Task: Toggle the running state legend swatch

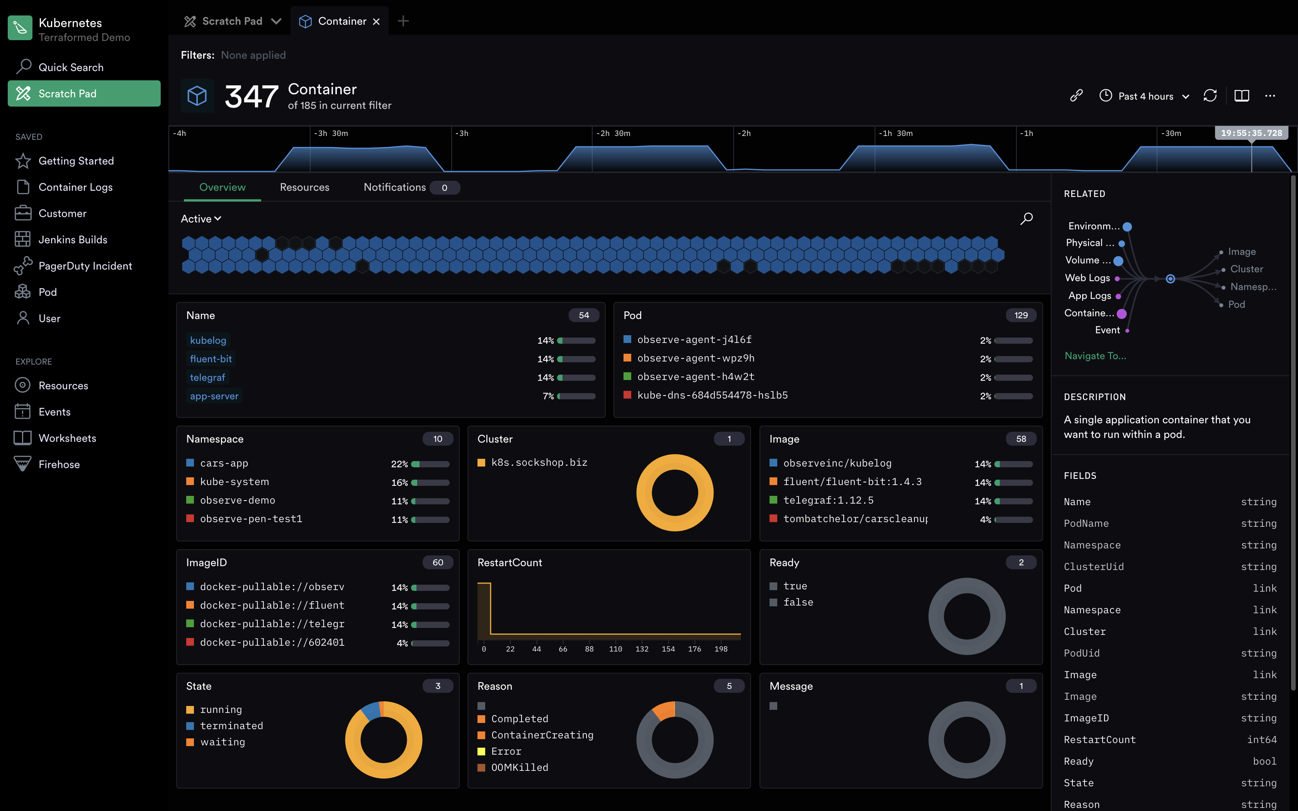Action: point(190,710)
